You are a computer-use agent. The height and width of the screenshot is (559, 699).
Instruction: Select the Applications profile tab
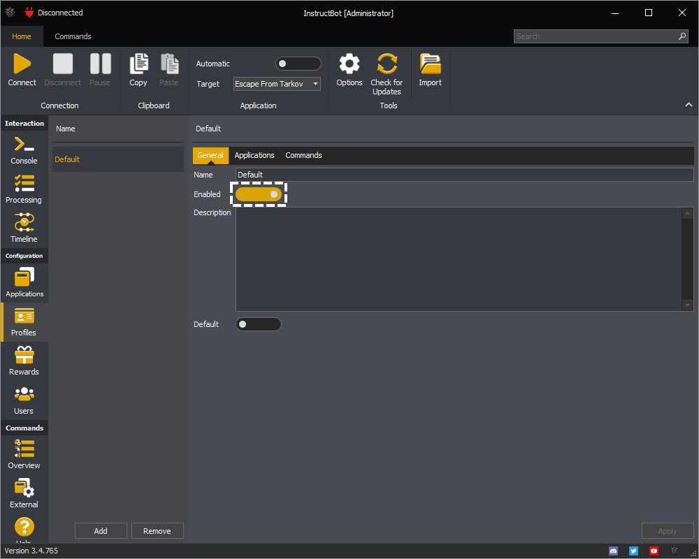pos(254,155)
